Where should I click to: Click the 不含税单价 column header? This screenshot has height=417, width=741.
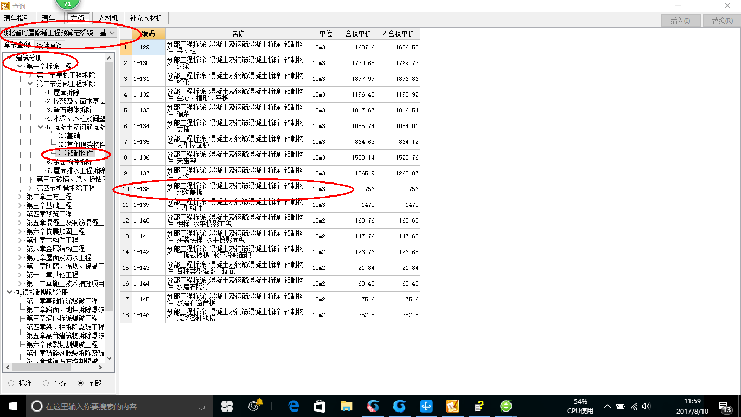398,34
